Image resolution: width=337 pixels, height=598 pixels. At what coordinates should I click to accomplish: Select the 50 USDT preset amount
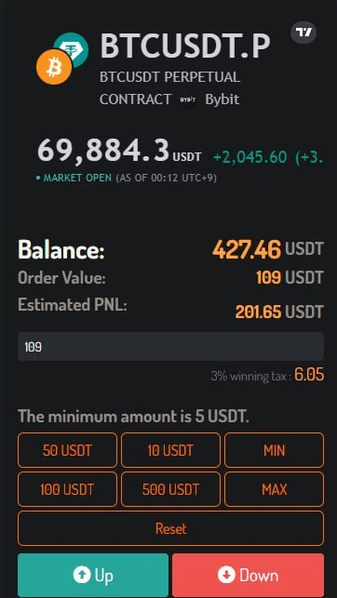[67, 450]
